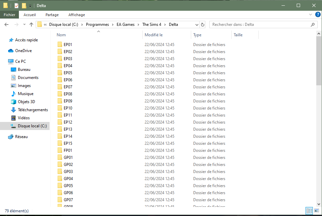This screenshot has width=322, height=216.
Task: Click the Up directory arrow icon
Action: (x=31, y=25)
